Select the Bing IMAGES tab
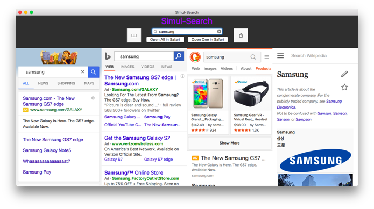The image size is (374, 209). coord(127,67)
